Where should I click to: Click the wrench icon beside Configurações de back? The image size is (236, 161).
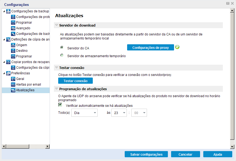tap(13, 34)
